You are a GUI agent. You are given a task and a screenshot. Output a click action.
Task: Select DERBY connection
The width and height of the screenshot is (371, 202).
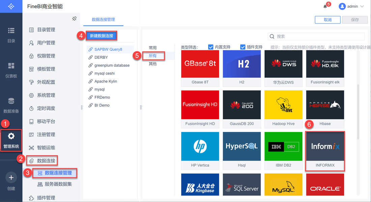pyautogui.click(x=110, y=58)
